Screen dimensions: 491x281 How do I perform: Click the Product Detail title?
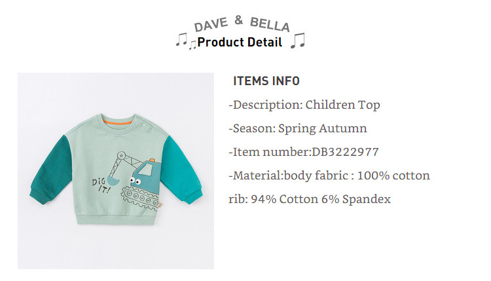[240, 43]
